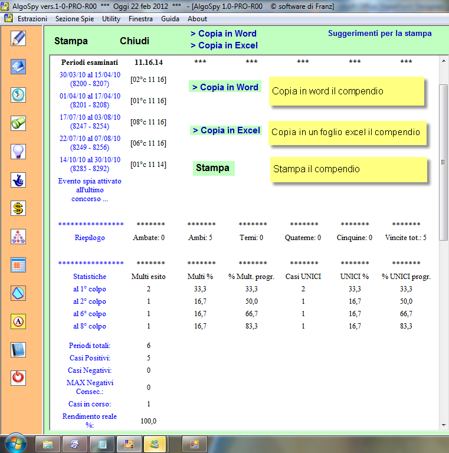Click the yellow Stampa il compendio note

349,169
